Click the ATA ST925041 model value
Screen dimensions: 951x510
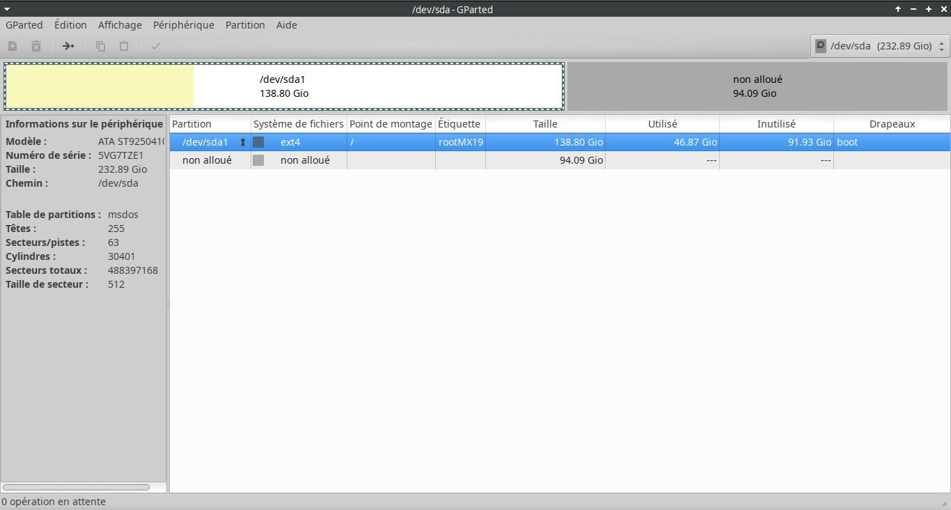click(x=132, y=141)
